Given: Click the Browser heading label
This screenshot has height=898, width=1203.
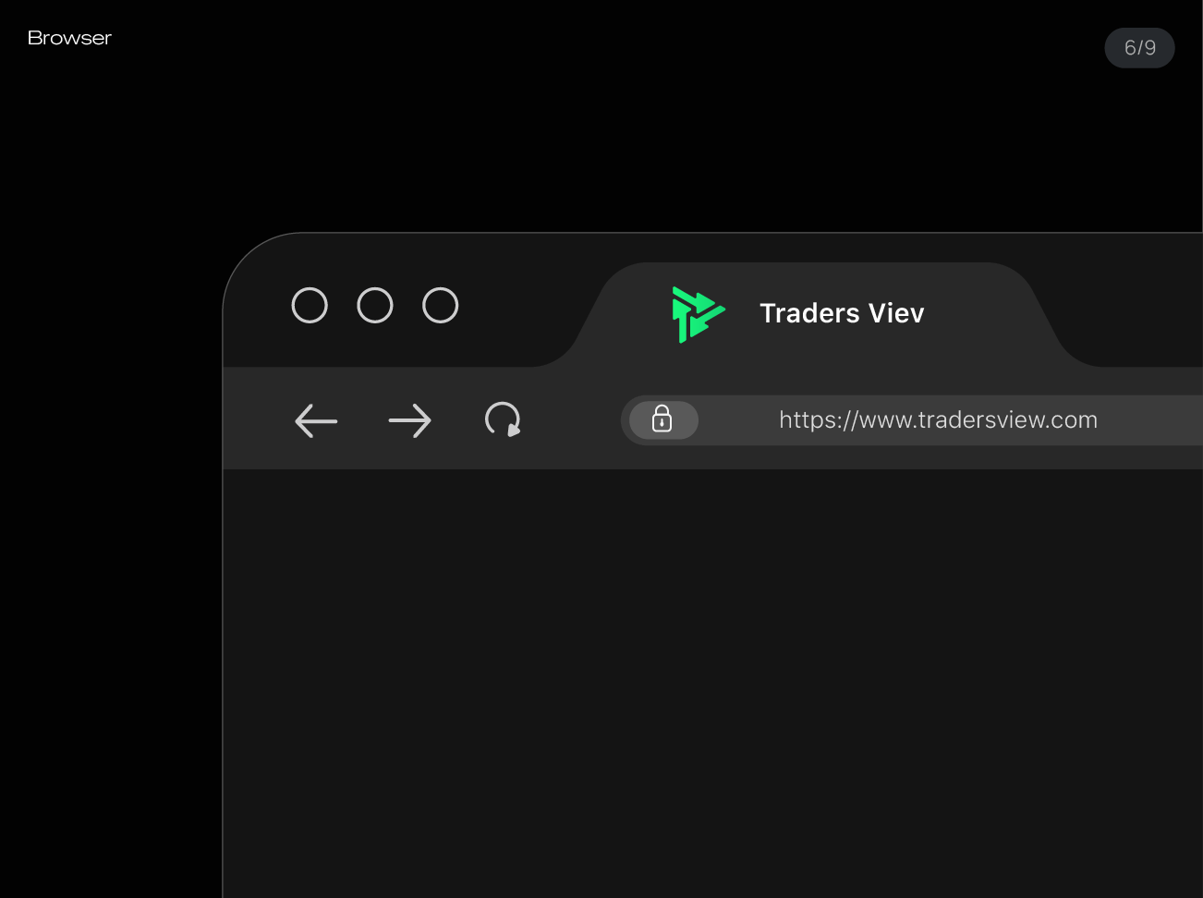Looking at the screenshot, I should [69, 38].
